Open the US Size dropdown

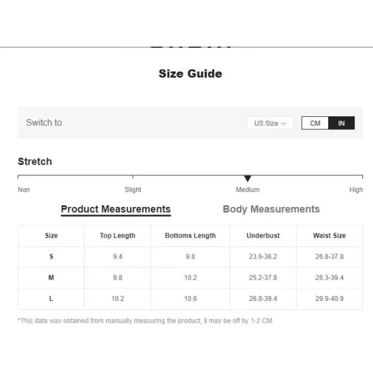[x=270, y=123]
